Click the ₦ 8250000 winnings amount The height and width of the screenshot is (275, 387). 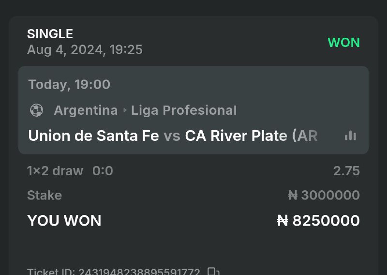318,221
